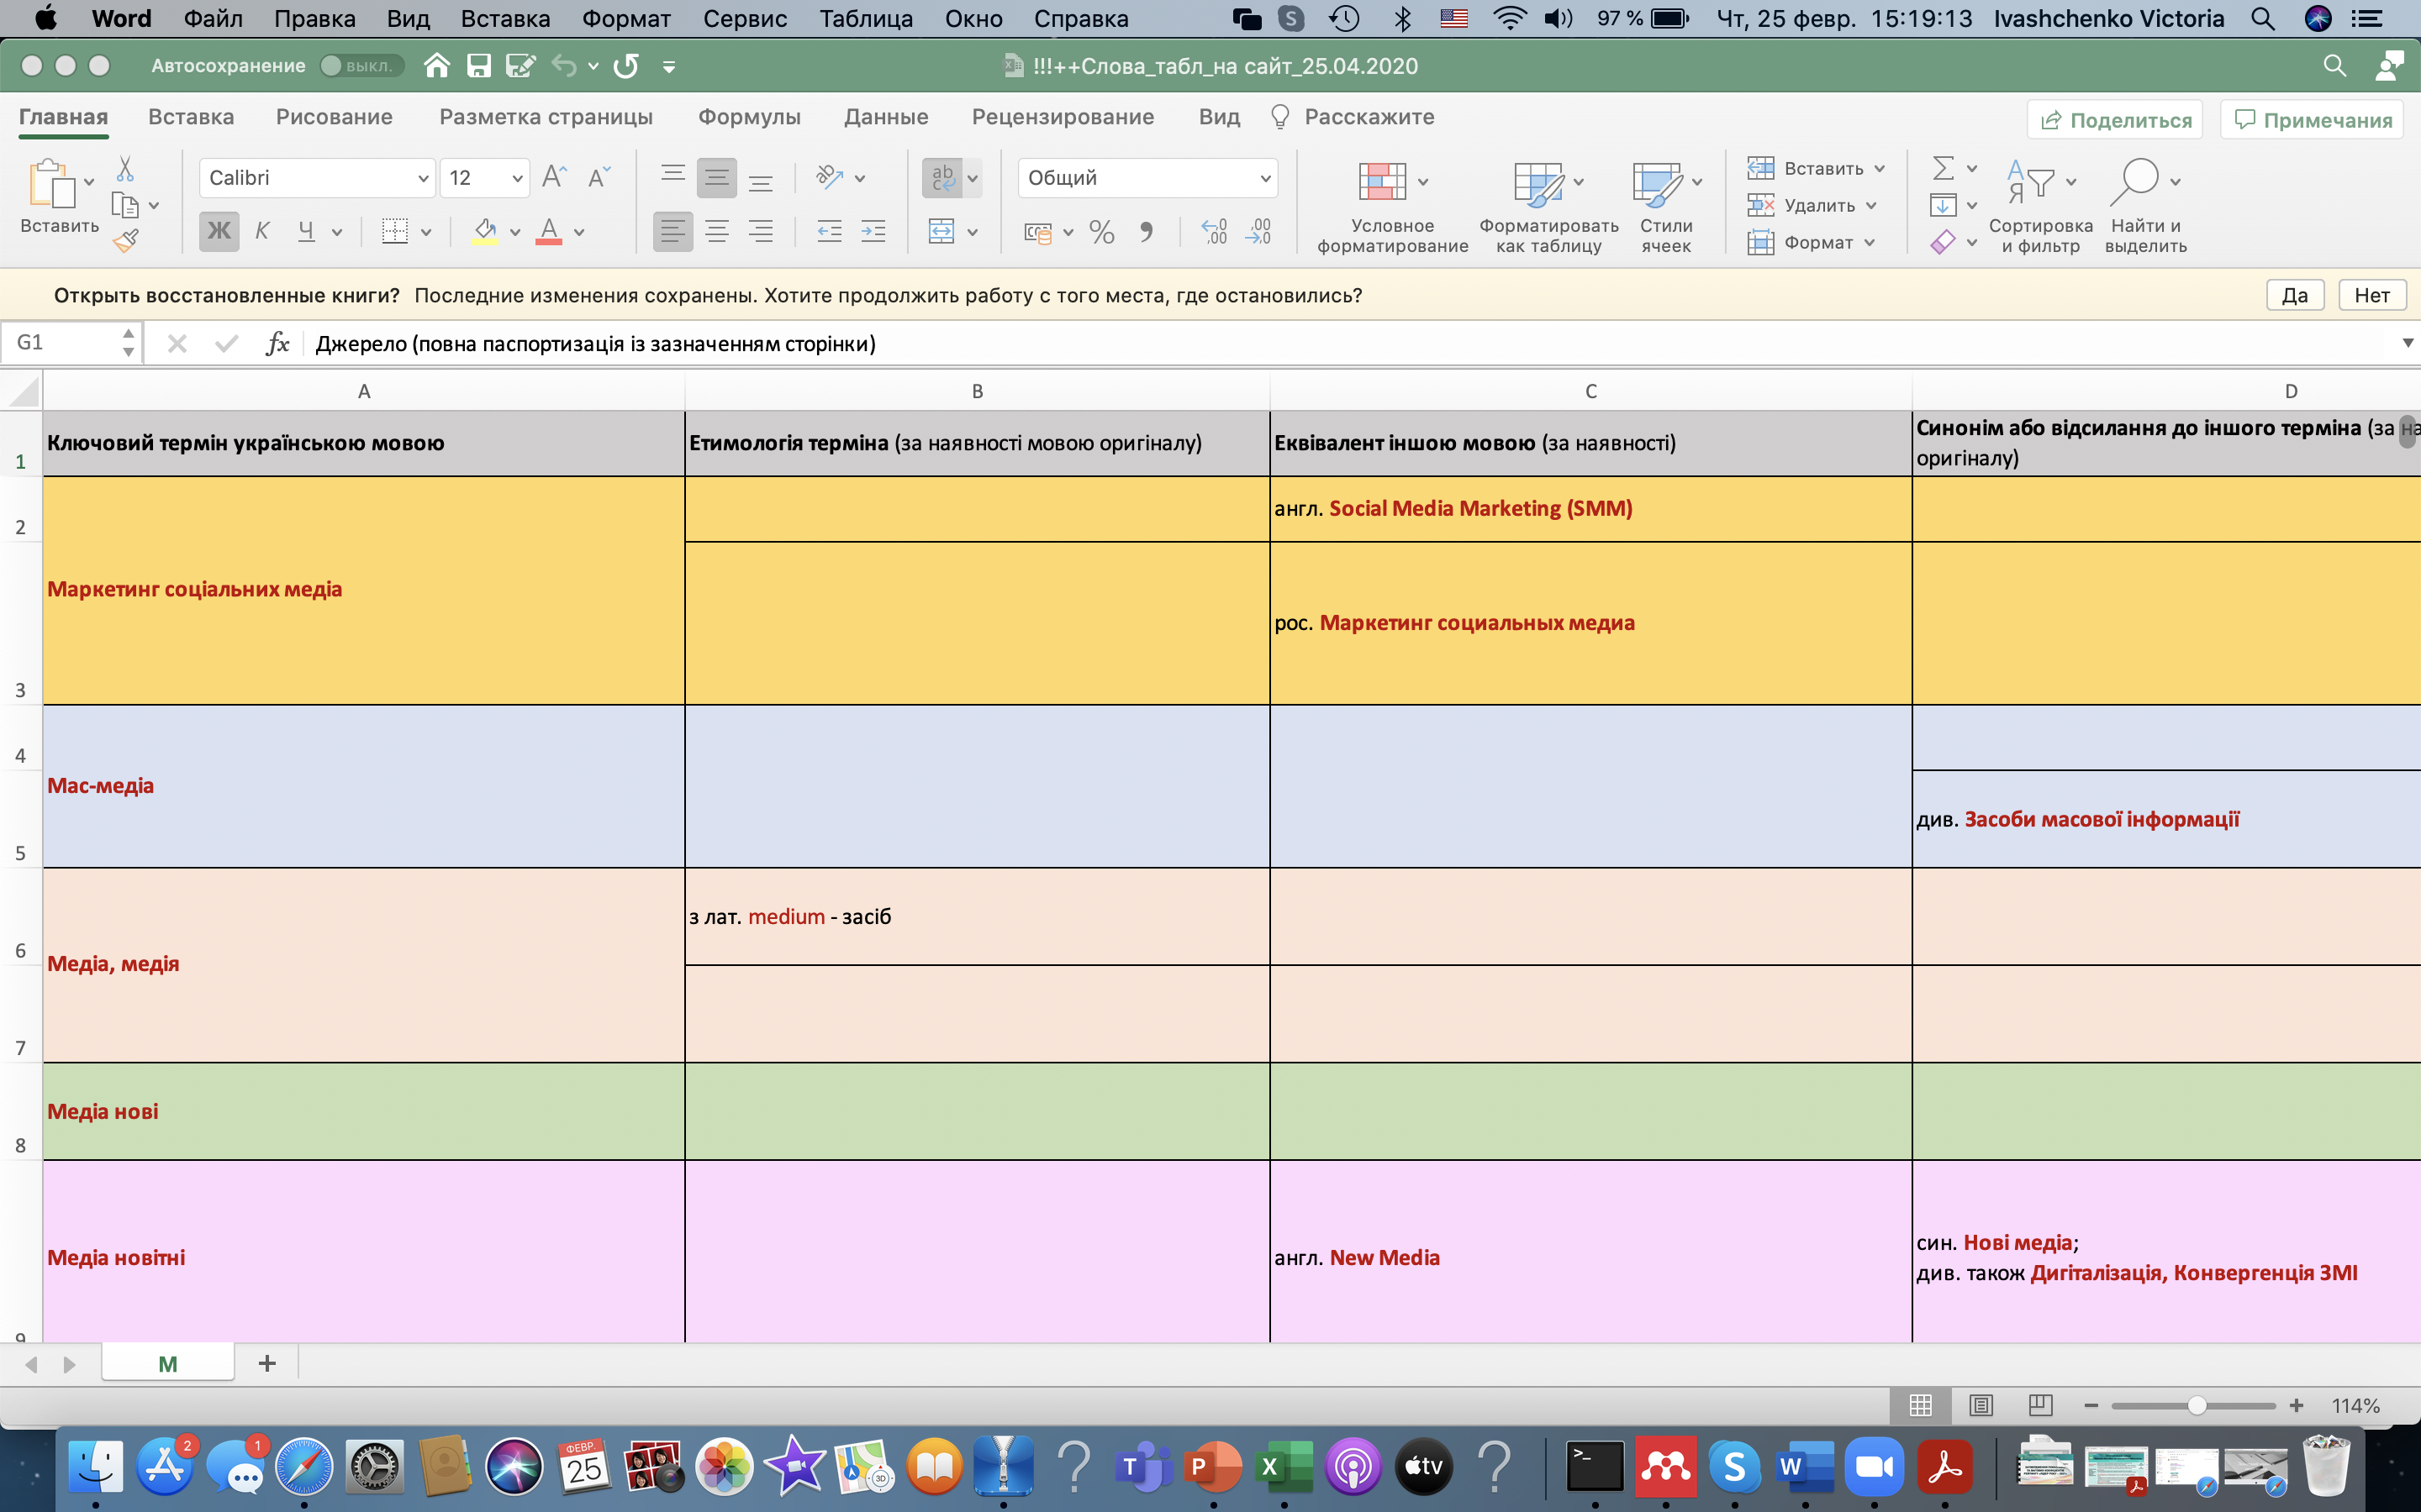Open the Calibri font name dropdown
This screenshot has width=2421, height=1512.
[422, 178]
